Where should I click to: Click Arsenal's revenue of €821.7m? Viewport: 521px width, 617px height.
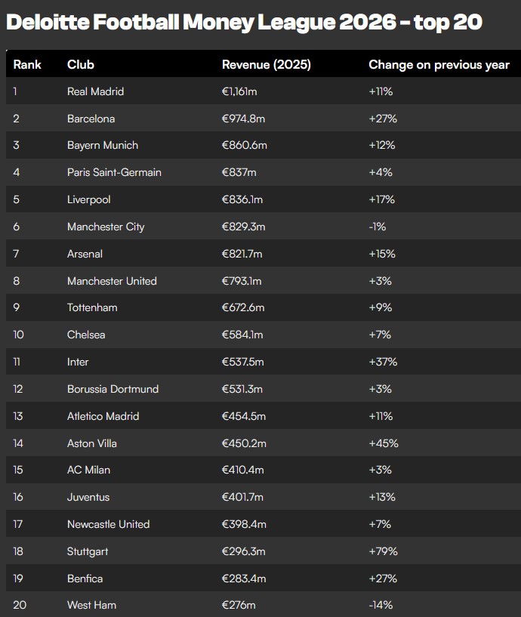(x=243, y=254)
